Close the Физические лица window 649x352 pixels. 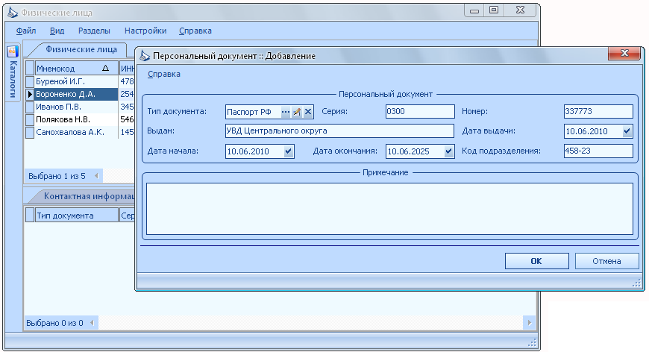pyautogui.click(x=520, y=10)
